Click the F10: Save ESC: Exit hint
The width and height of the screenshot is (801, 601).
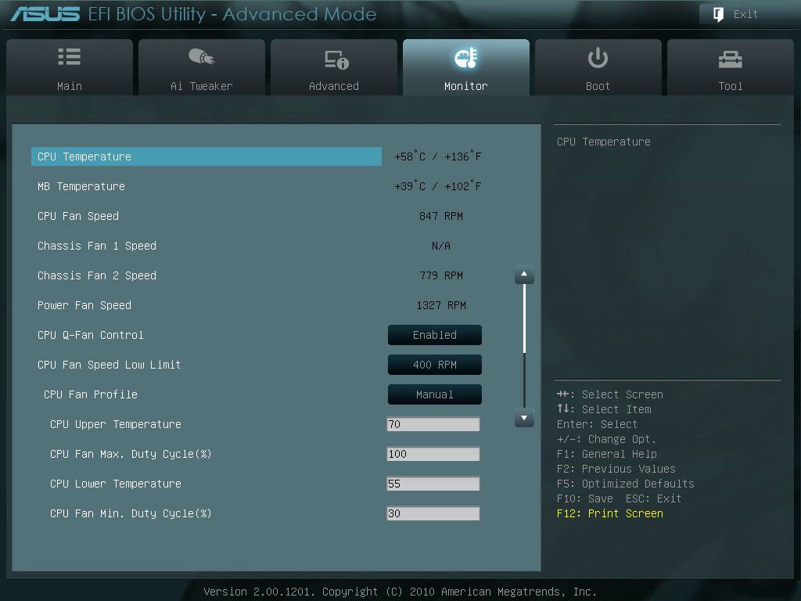point(620,498)
